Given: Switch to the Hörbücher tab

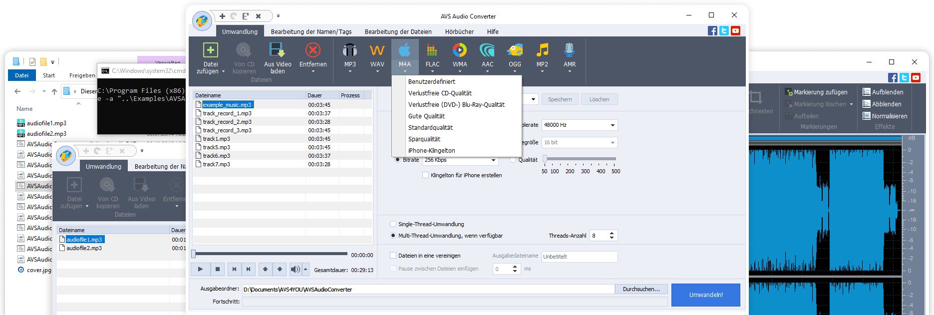Looking at the screenshot, I should coord(459,31).
